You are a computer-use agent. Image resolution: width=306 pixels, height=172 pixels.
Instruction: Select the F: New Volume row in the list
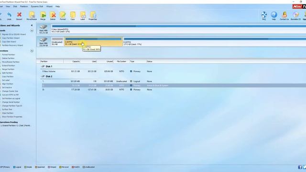pos(173,71)
